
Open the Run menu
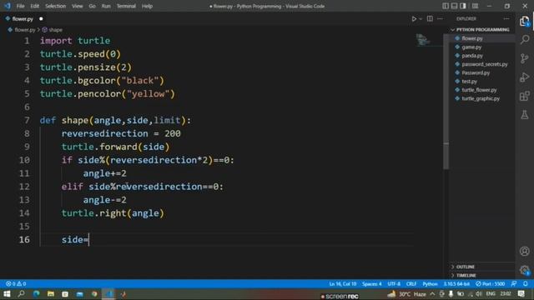[106, 6]
